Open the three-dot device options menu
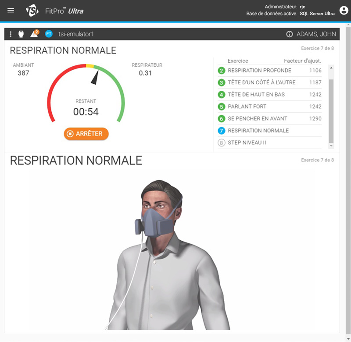 tap(11, 34)
